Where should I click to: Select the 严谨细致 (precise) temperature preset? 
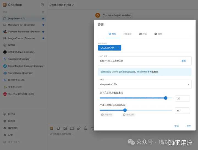pyautogui.click(x=107, y=115)
